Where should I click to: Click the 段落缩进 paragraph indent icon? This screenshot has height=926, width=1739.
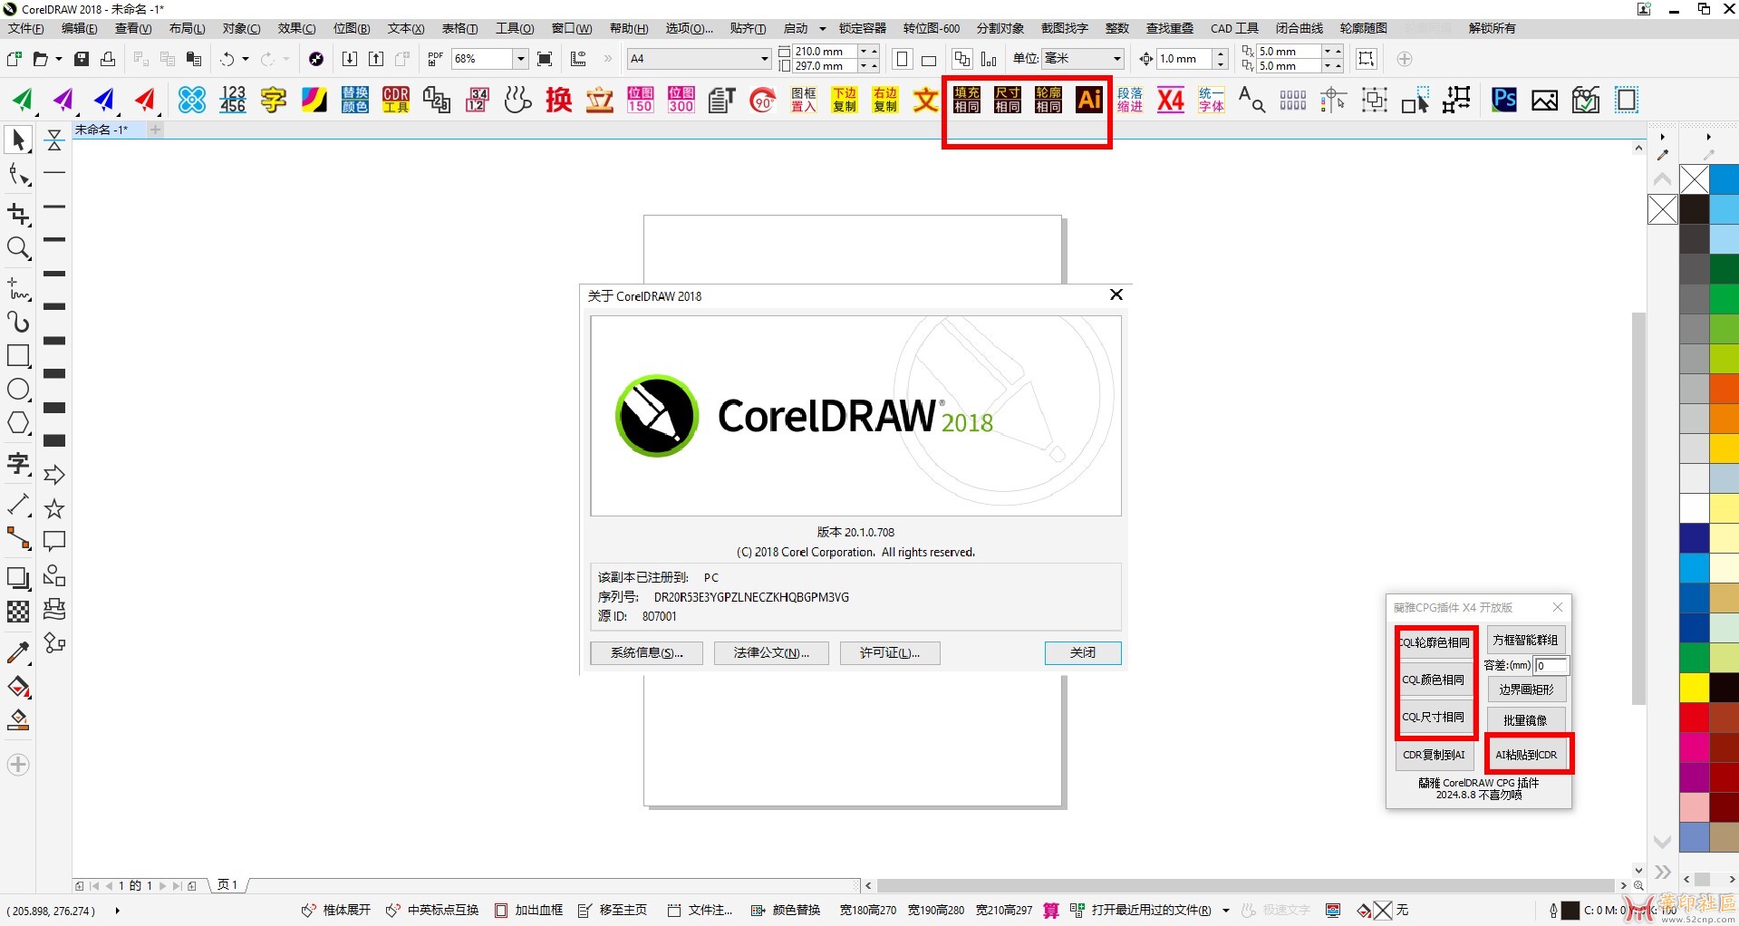[x=1130, y=100]
